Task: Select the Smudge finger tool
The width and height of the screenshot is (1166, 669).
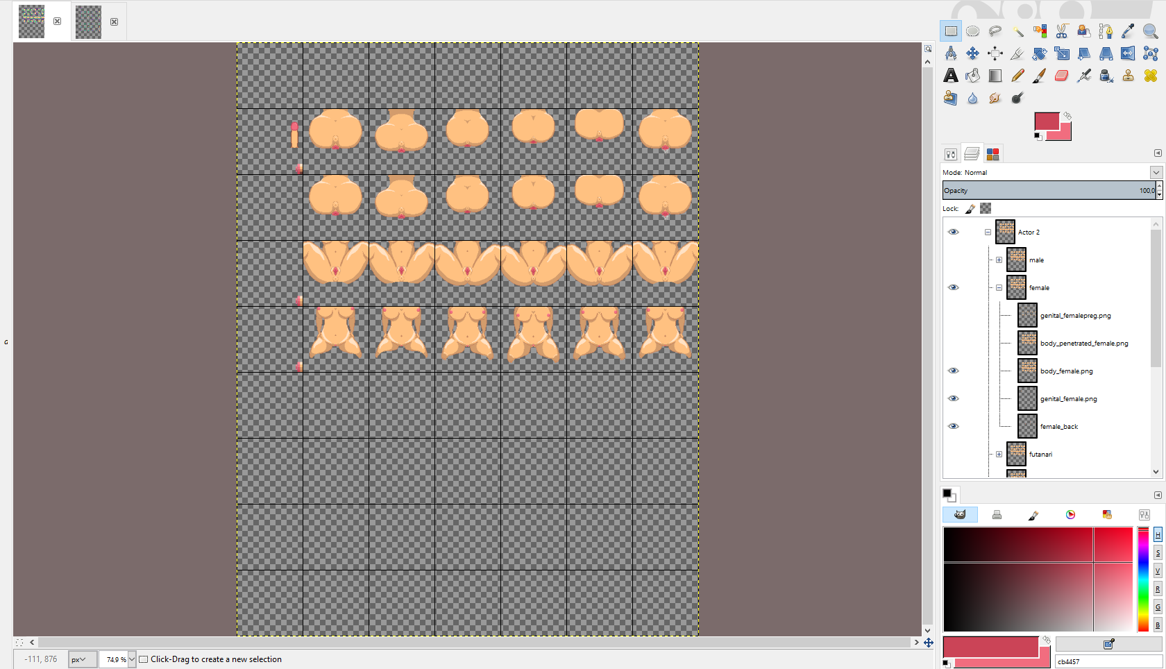Action: click(995, 98)
